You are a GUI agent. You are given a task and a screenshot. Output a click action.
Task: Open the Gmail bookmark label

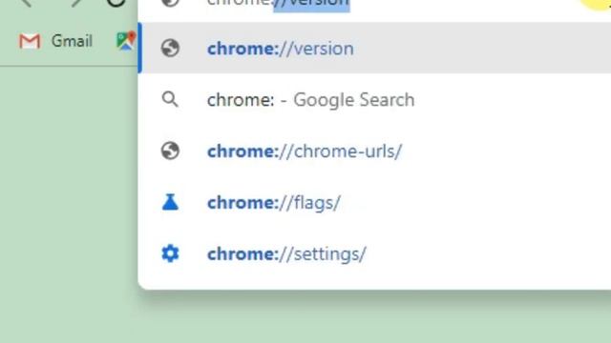click(73, 41)
